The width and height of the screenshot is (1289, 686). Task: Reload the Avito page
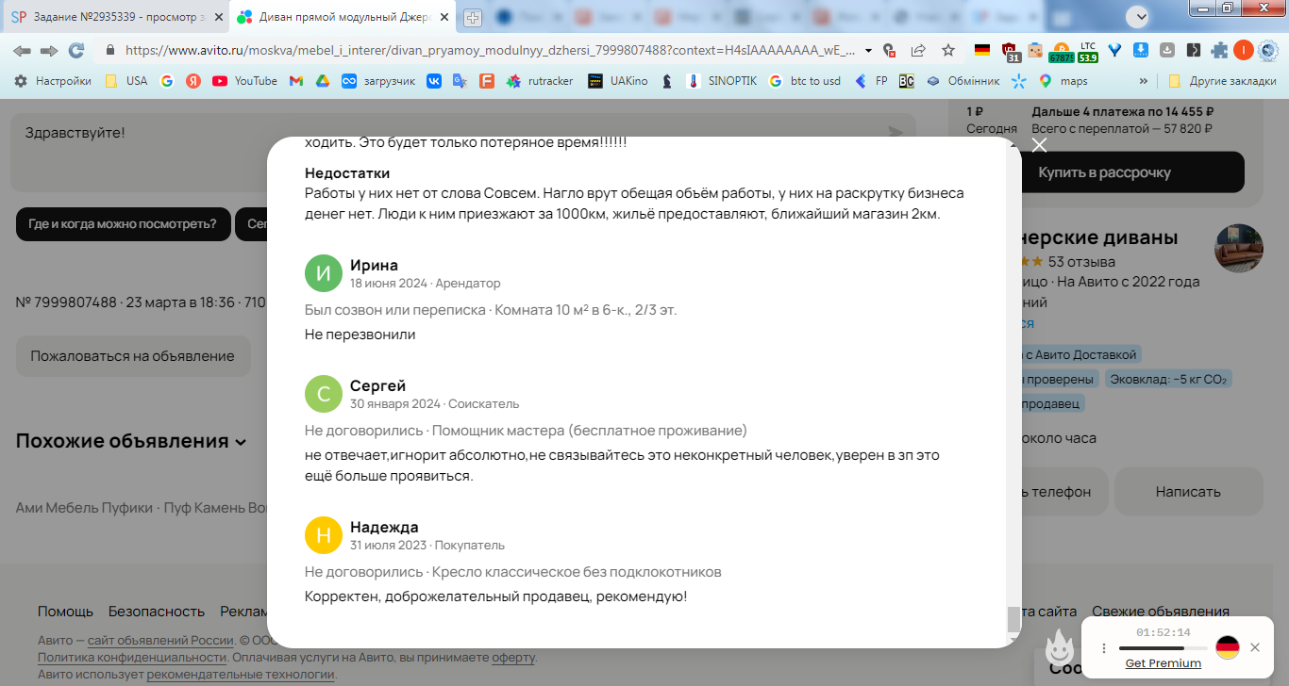pyautogui.click(x=76, y=50)
